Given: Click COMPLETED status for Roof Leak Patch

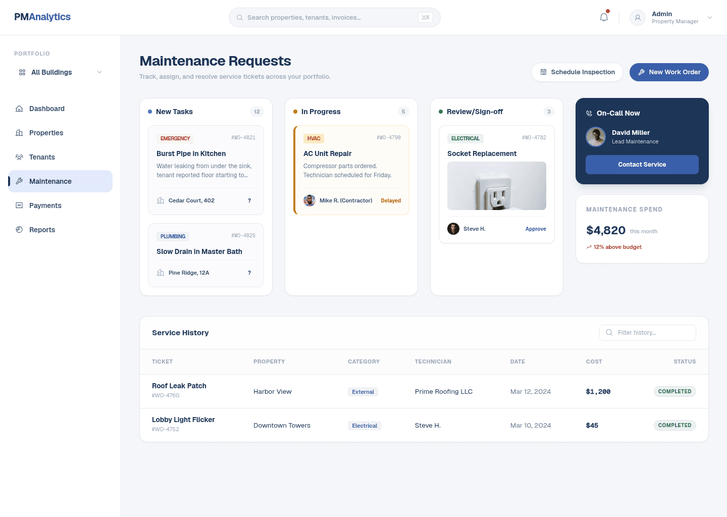Looking at the screenshot, I should click(x=675, y=391).
